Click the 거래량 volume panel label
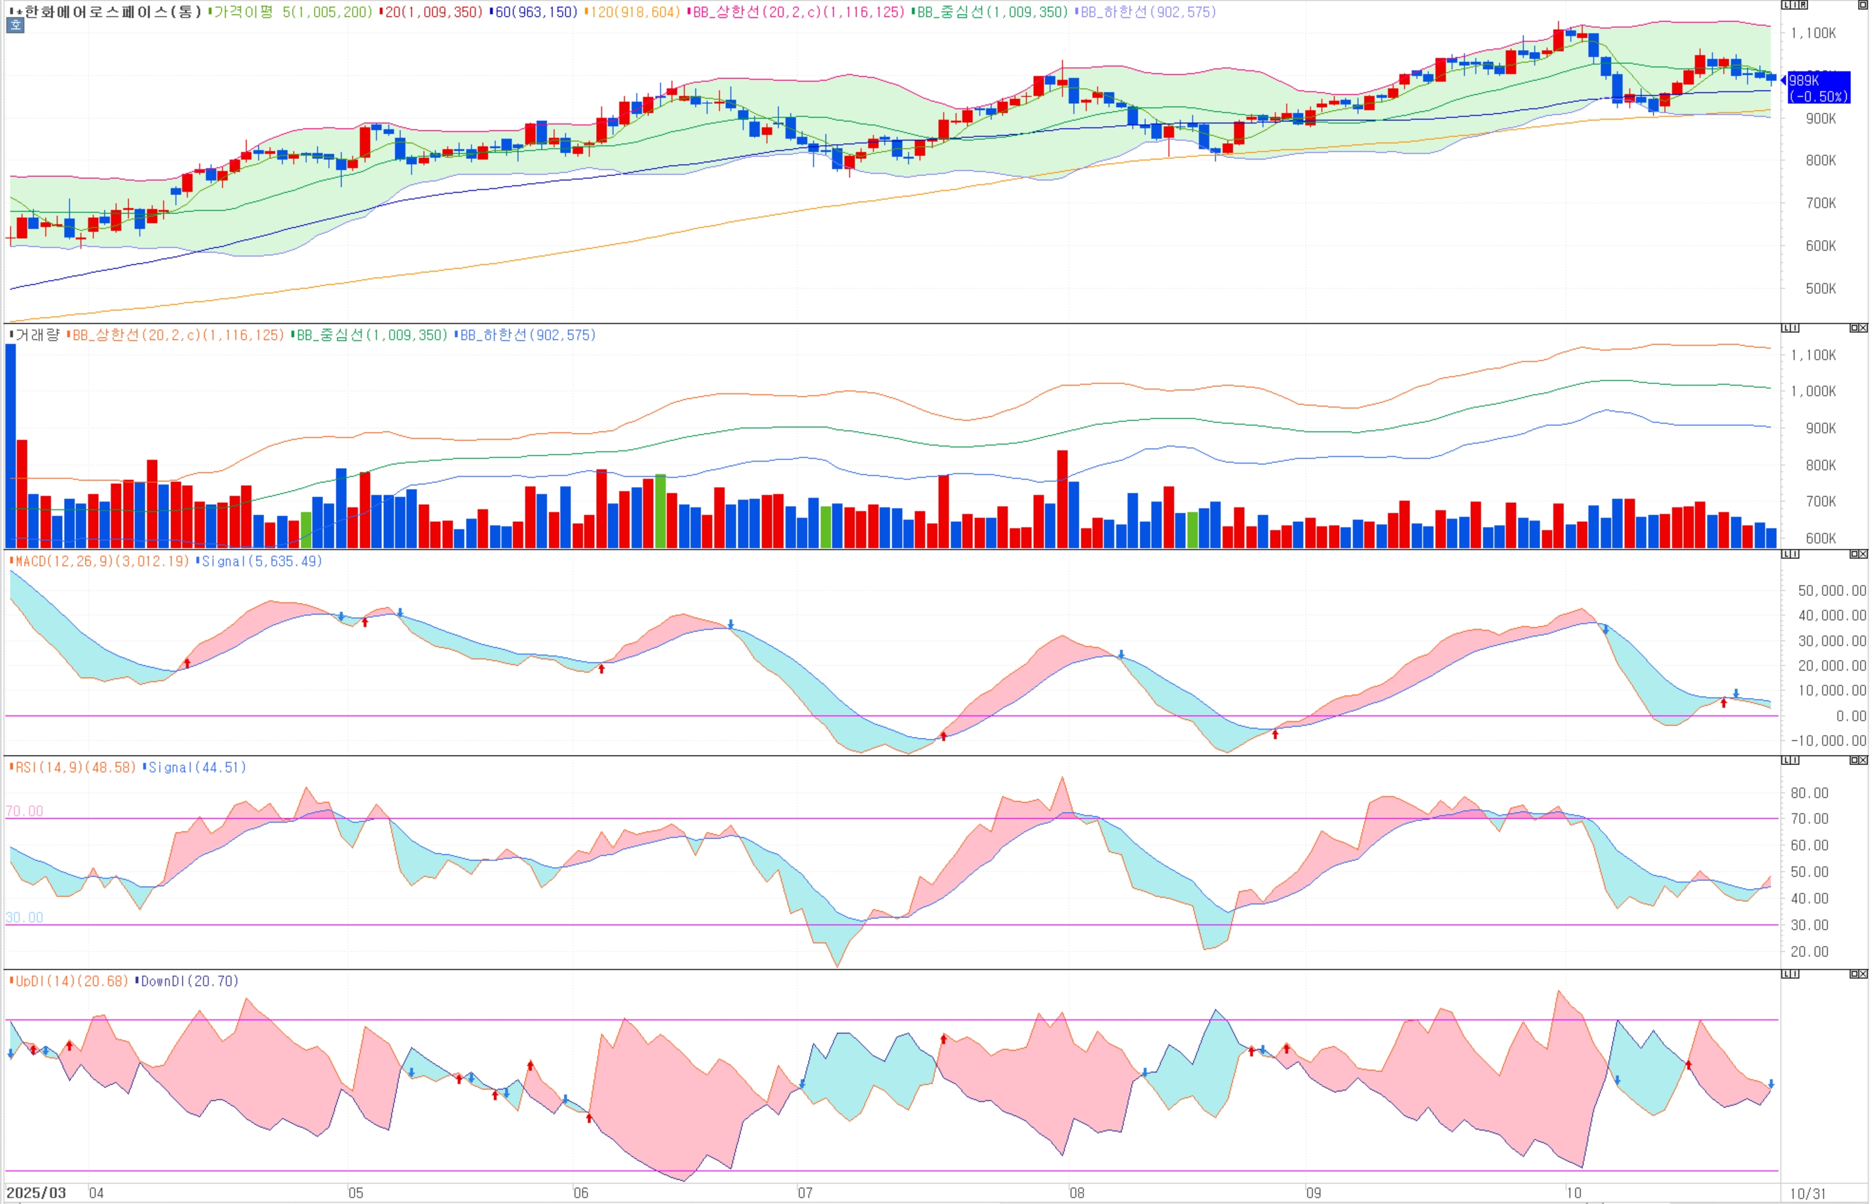The image size is (1870, 1204). click(37, 334)
